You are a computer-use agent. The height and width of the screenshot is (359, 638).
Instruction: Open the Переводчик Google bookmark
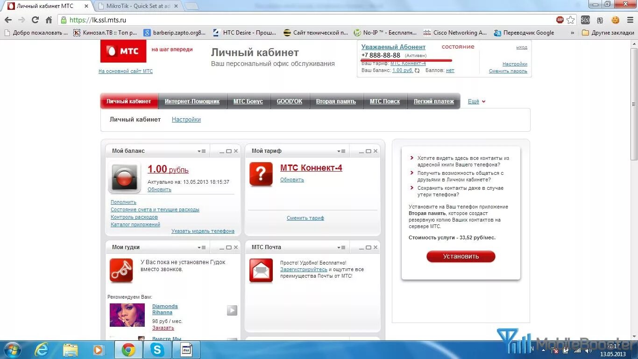click(x=524, y=33)
